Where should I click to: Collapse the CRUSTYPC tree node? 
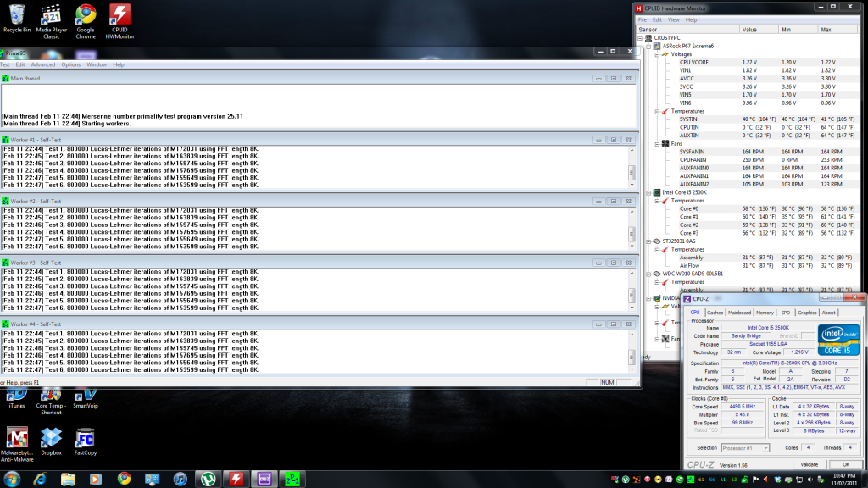641,38
